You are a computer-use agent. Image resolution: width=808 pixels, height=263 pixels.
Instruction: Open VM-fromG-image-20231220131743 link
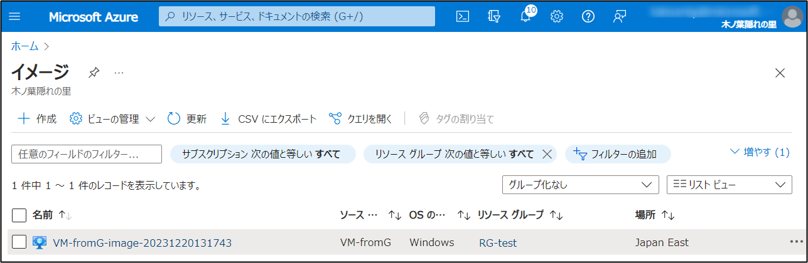tap(143, 242)
